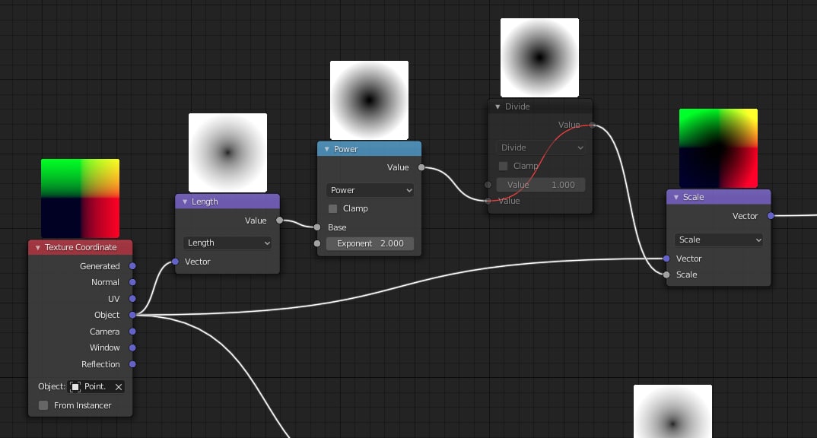The image size is (817, 438).
Task: Click the Power node Value output socket
Action: click(421, 167)
